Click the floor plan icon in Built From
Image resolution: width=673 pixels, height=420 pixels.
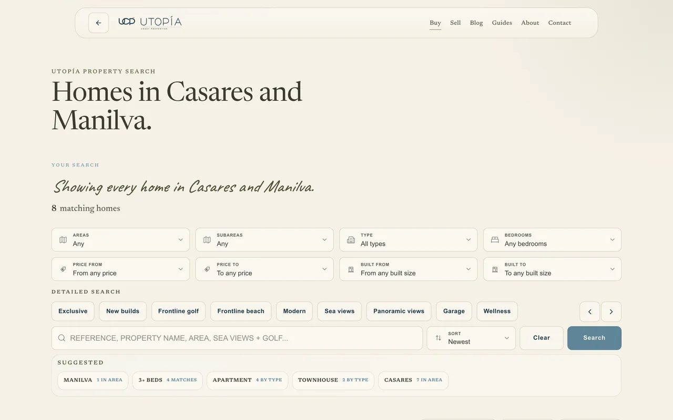pyautogui.click(x=351, y=269)
